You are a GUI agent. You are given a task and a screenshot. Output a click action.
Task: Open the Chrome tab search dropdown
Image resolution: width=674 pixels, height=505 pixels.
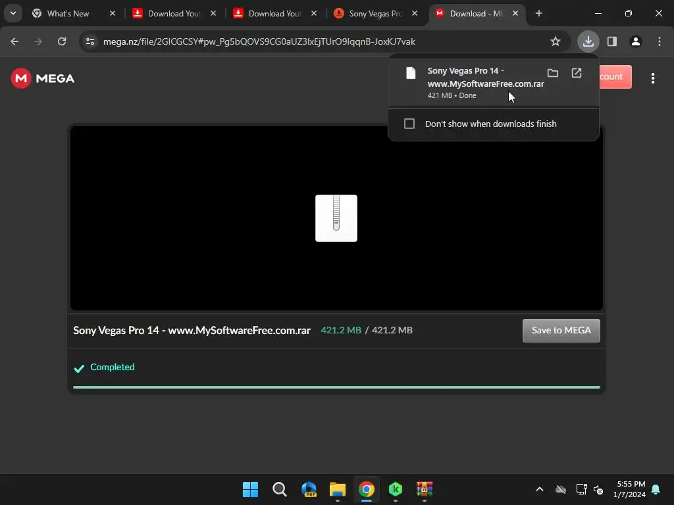[x=13, y=13]
